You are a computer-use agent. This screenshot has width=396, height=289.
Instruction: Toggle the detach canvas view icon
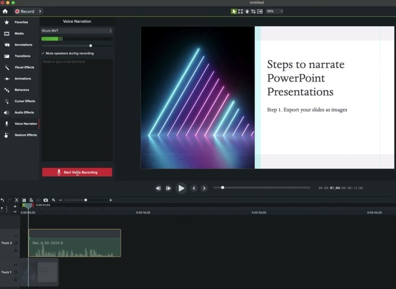259,11
